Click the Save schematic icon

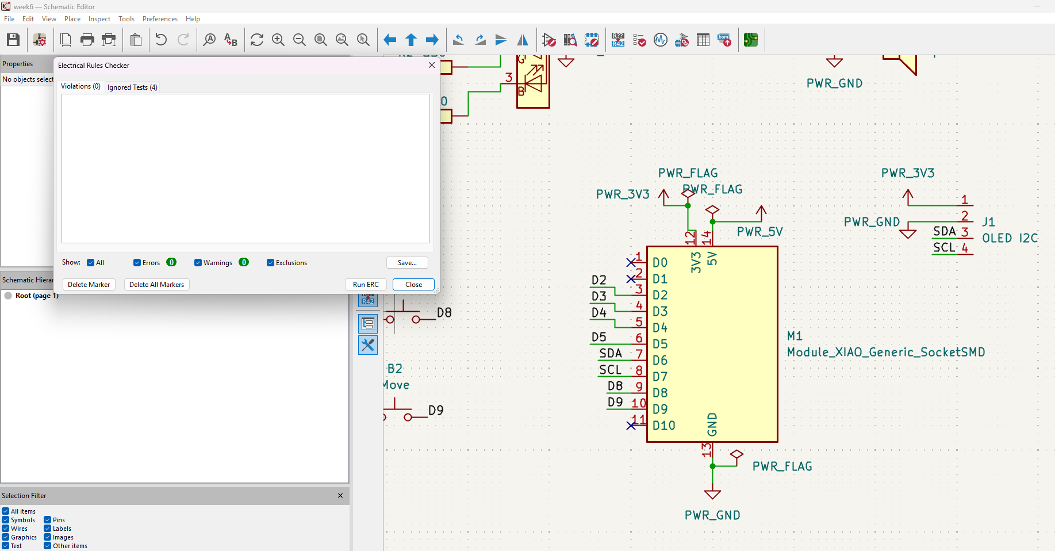point(13,40)
